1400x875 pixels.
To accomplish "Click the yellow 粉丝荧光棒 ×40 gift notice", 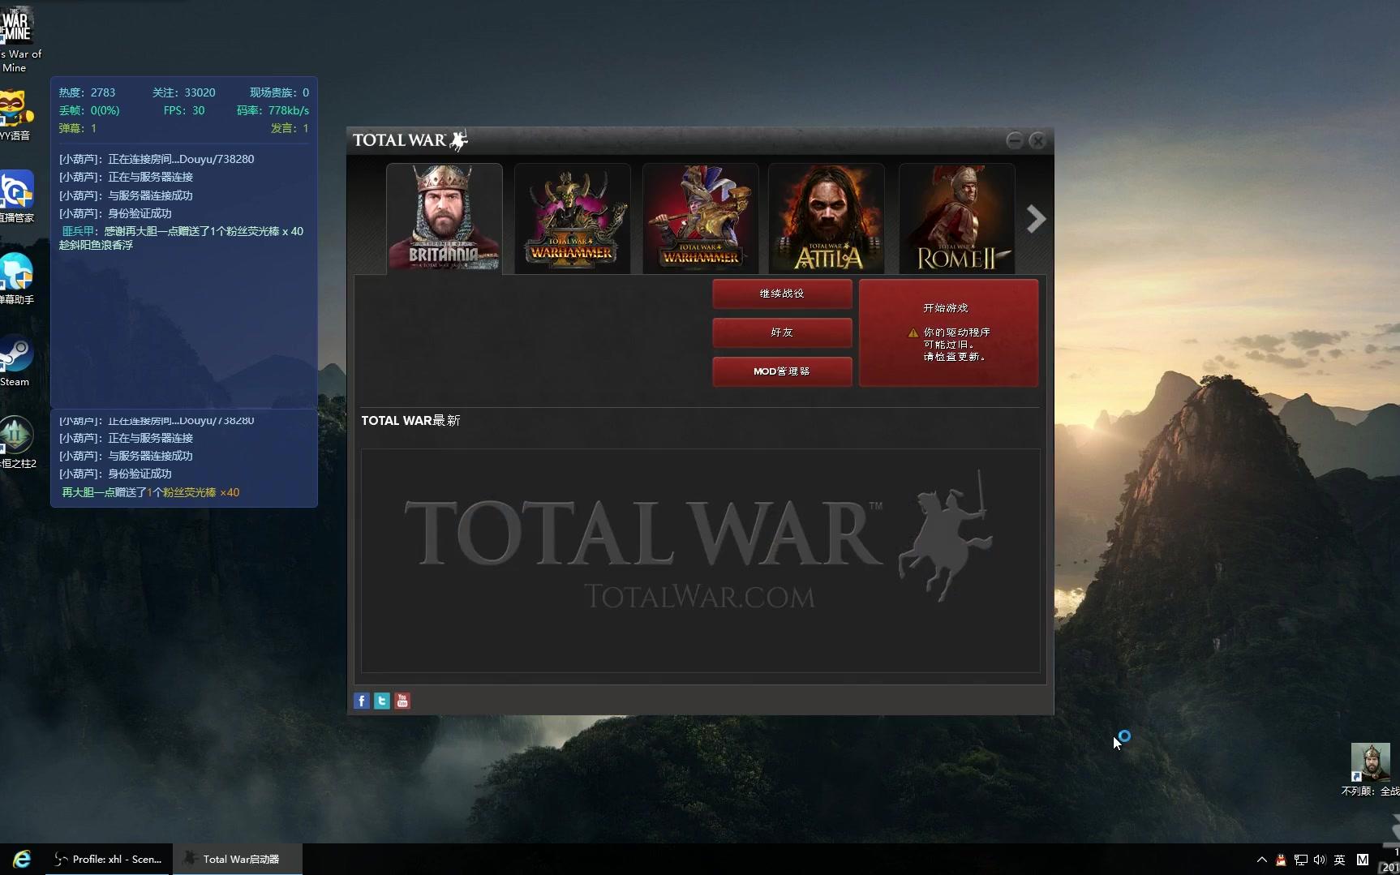I will [x=150, y=492].
